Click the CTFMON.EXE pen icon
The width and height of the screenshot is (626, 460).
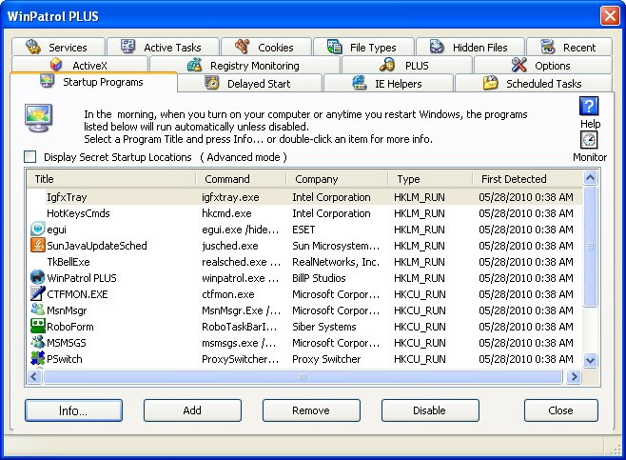point(38,293)
